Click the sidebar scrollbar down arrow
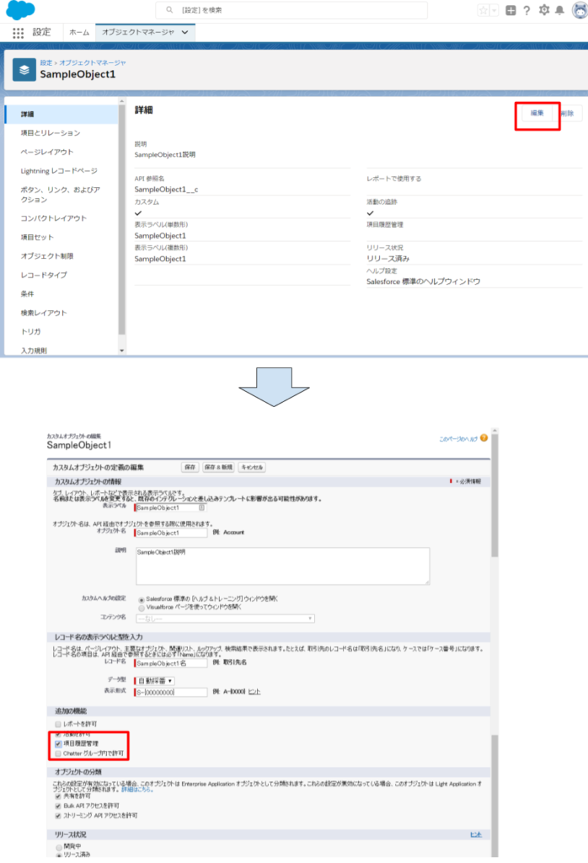This screenshot has height=863, width=588. 121,351
